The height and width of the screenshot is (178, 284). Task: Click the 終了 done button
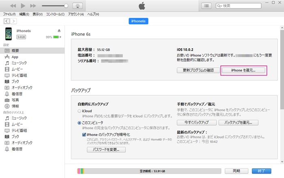click(261, 171)
